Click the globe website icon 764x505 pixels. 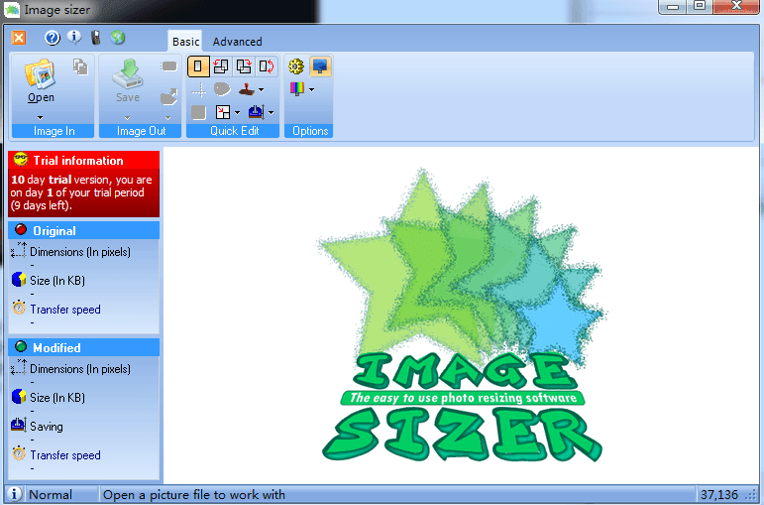tap(118, 39)
